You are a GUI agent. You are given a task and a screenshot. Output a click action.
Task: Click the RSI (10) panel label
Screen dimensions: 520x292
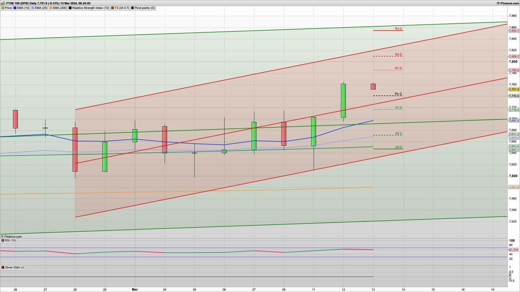pyautogui.click(x=9, y=240)
